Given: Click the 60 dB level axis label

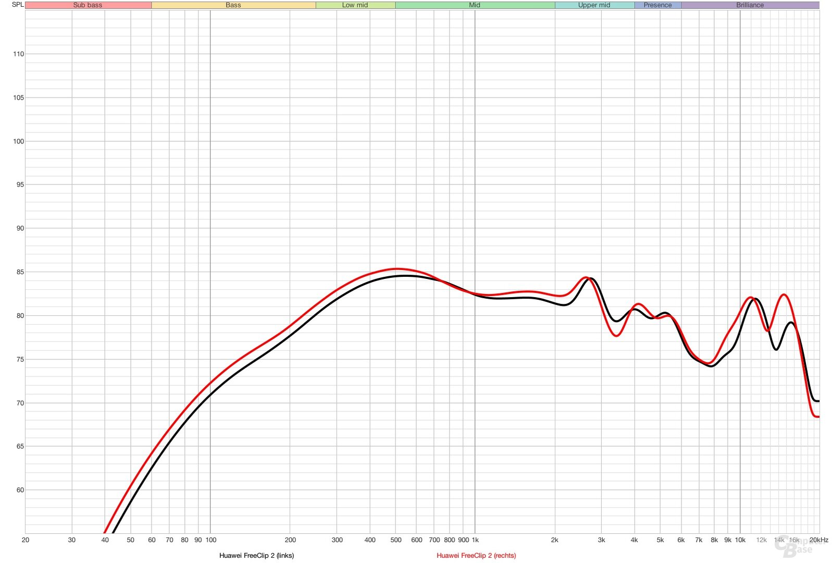Looking at the screenshot, I should (x=20, y=490).
